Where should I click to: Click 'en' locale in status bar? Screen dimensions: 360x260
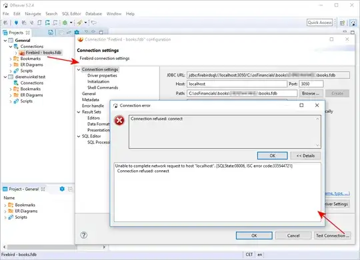click(260, 255)
